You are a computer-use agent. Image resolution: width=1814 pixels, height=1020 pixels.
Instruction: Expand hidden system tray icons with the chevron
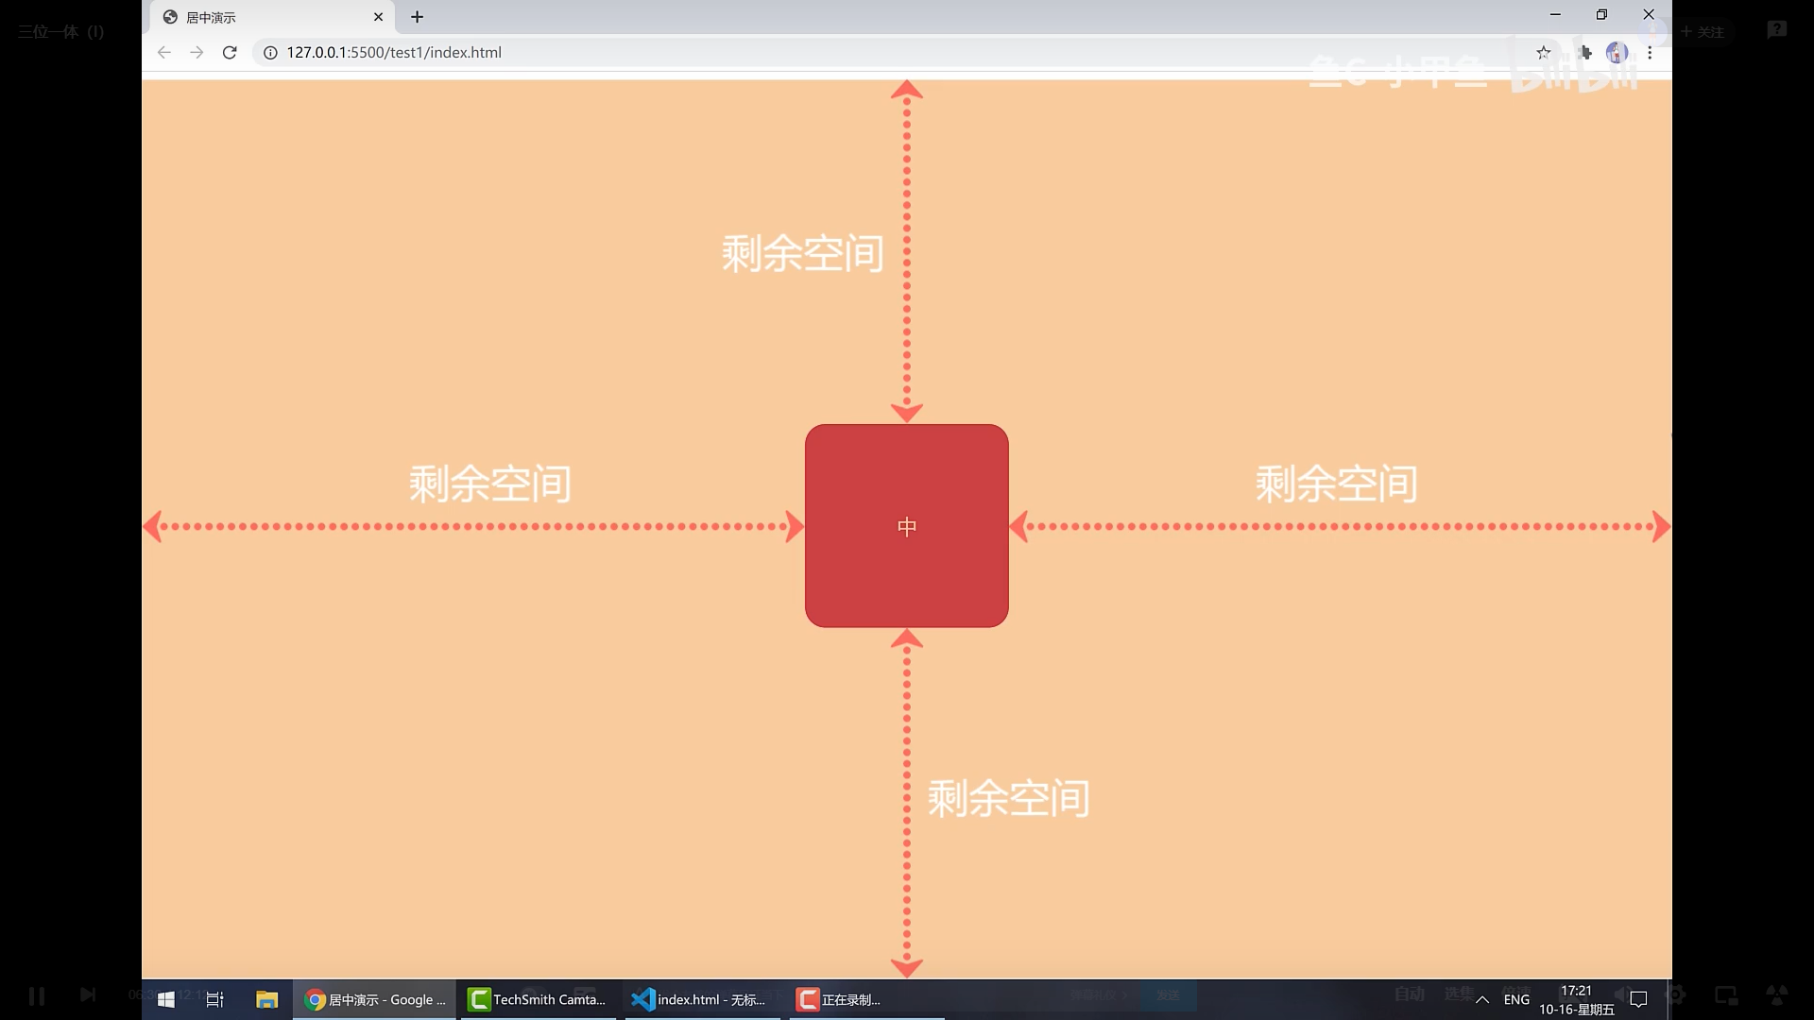pos(1481,999)
